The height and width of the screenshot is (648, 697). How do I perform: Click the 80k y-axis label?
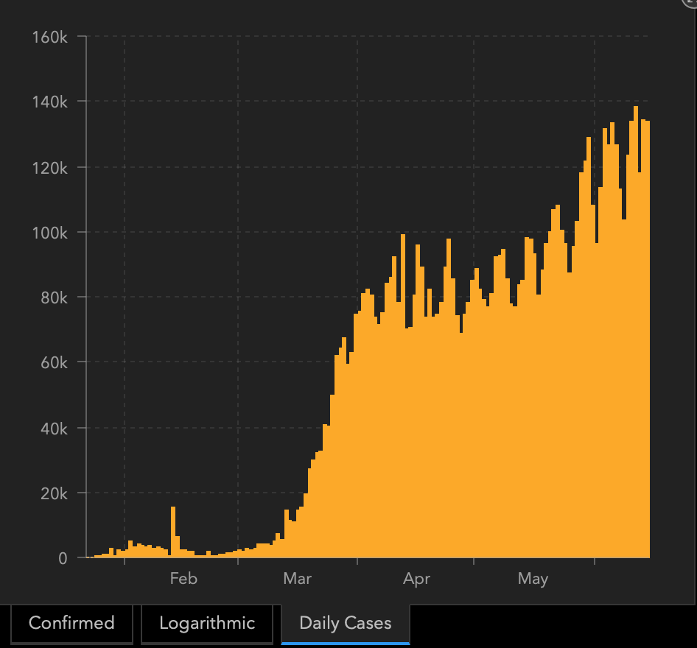(x=54, y=297)
